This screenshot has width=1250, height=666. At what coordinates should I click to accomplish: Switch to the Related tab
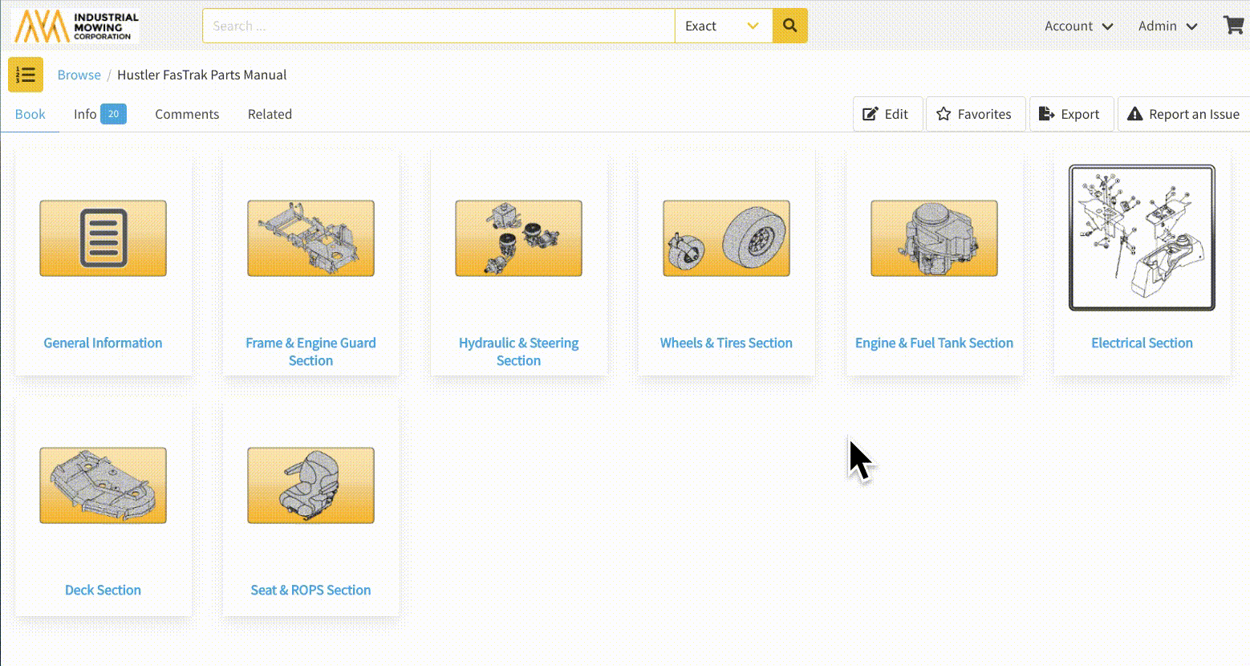tap(270, 114)
